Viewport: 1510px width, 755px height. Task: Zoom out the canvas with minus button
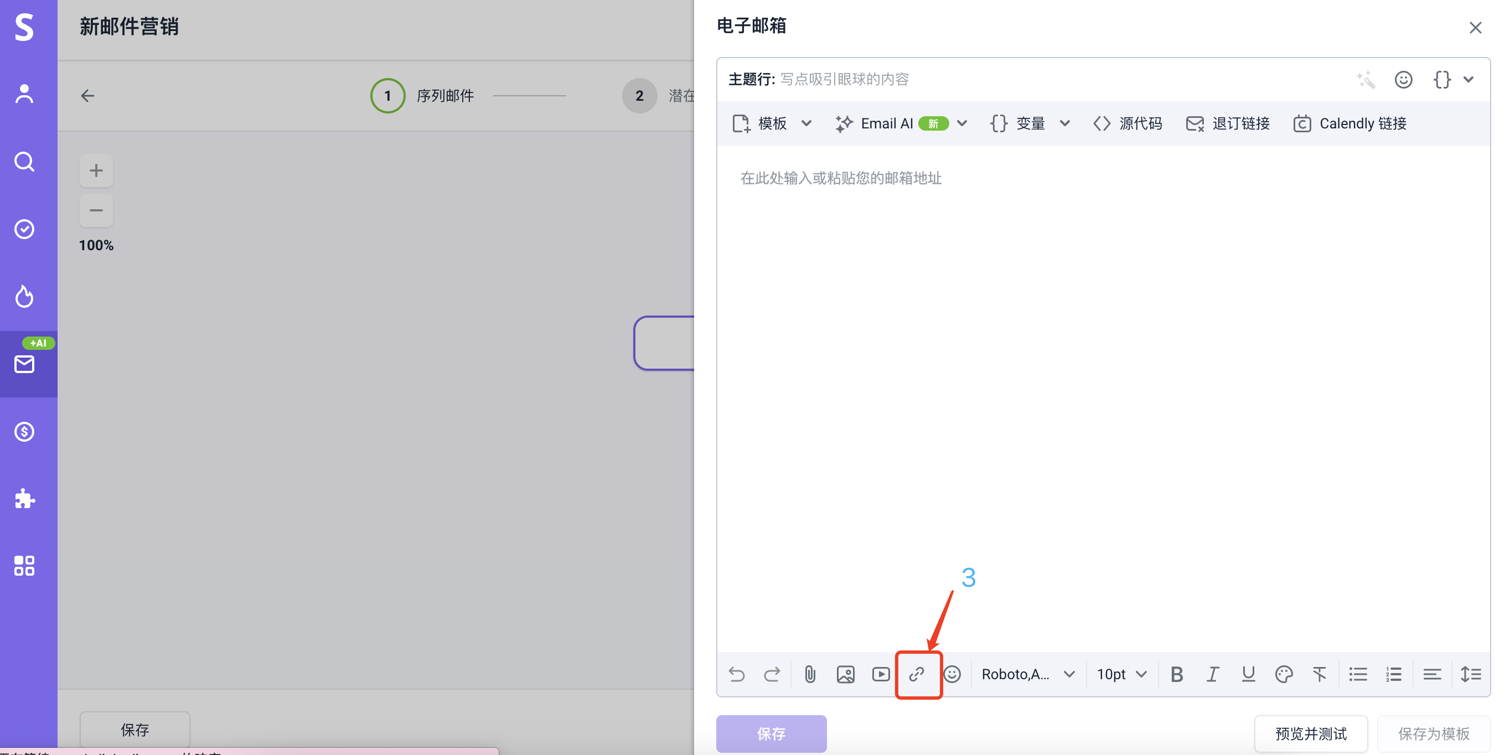pos(96,210)
